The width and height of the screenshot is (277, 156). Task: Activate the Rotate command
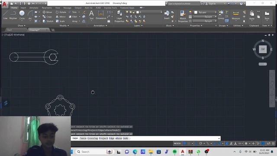61,12
